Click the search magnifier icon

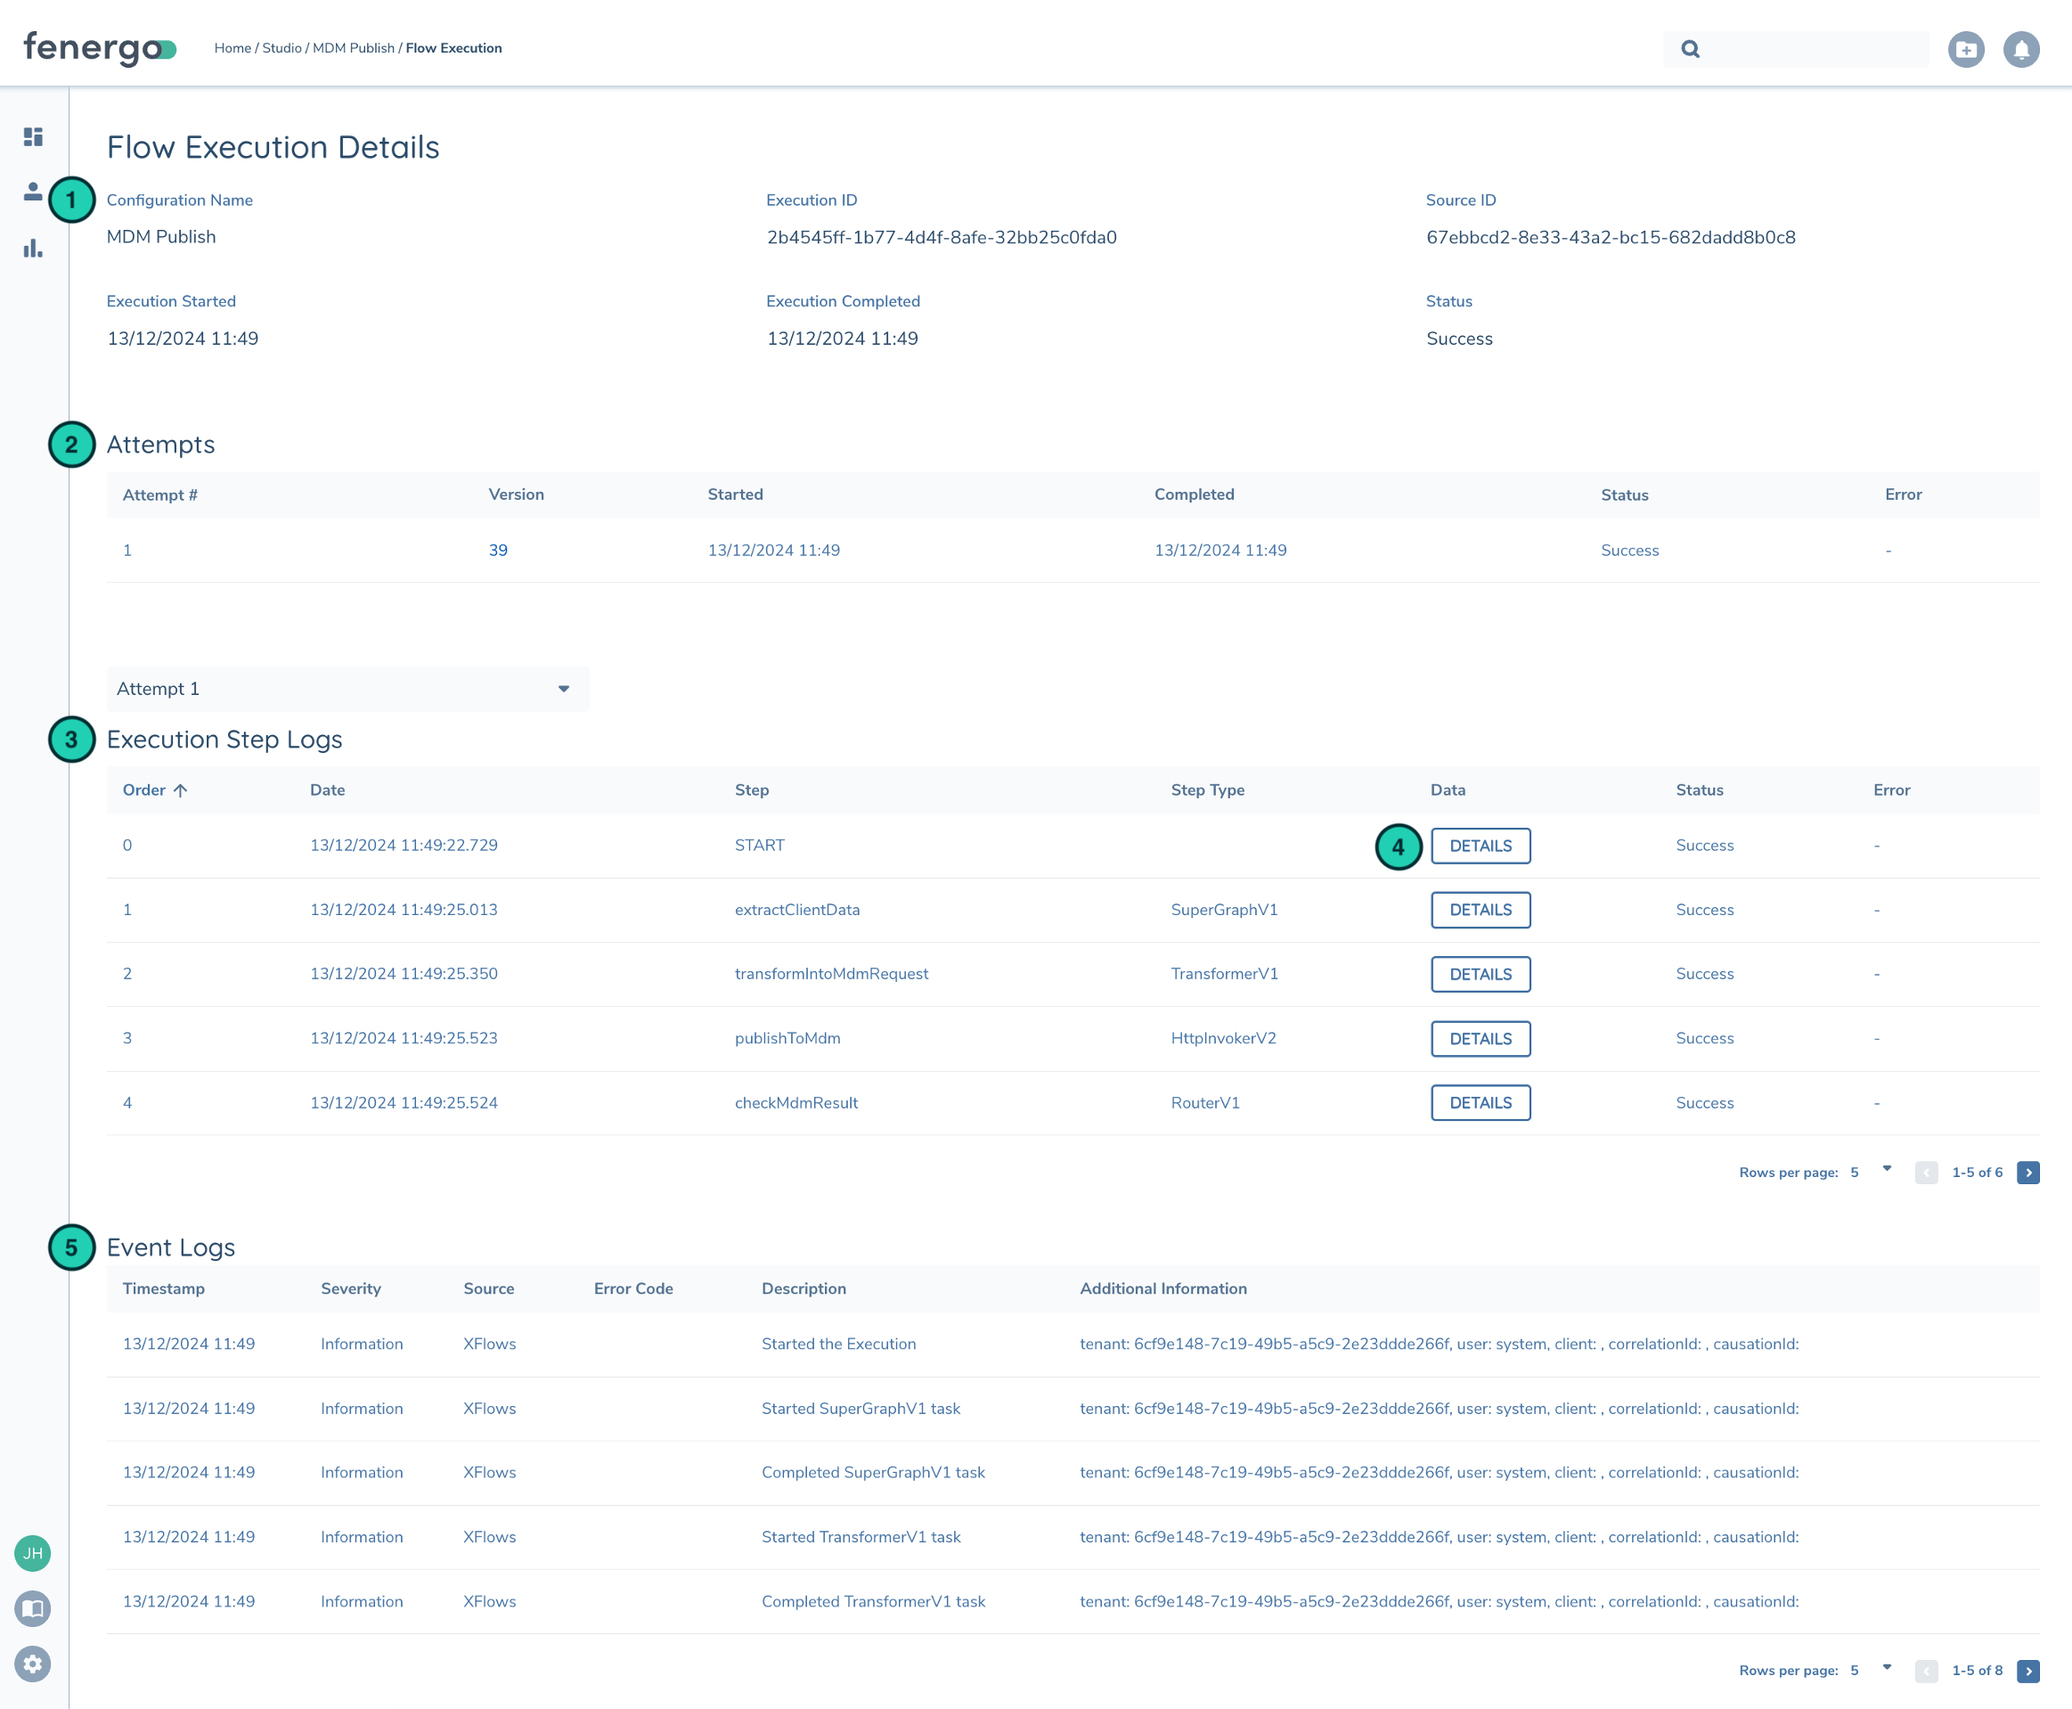pos(1690,48)
